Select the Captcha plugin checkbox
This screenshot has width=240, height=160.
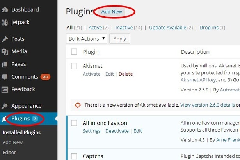pyautogui.click(x=74, y=156)
